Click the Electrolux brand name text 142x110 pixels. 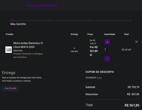pyautogui.click(x=18, y=50)
